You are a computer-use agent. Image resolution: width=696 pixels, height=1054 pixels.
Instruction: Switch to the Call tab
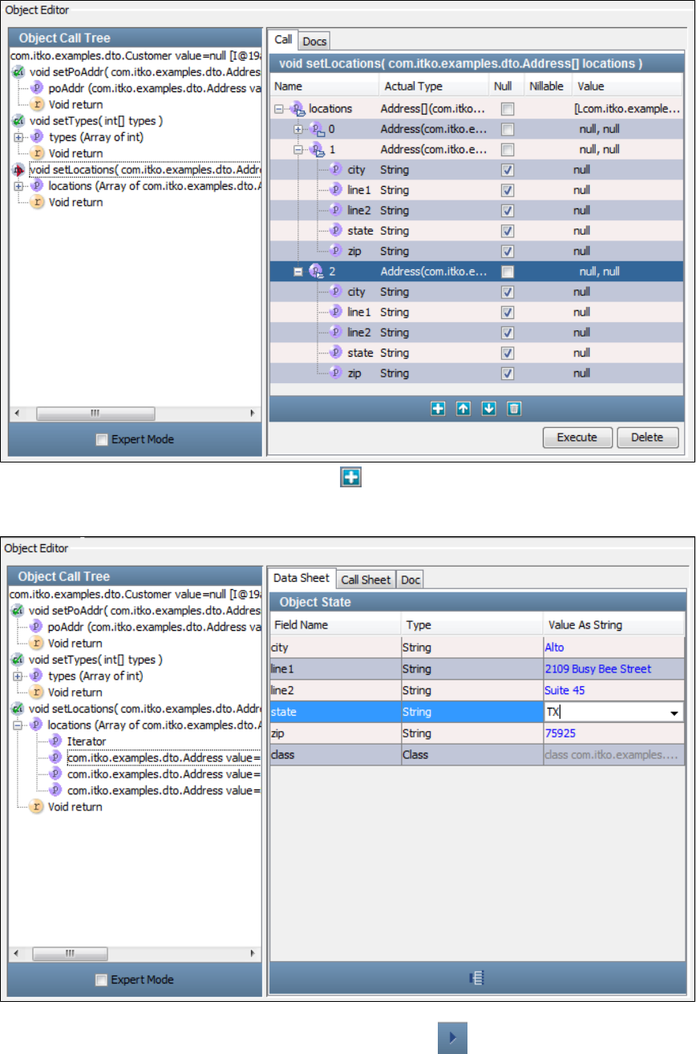click(x=283, y=39)
